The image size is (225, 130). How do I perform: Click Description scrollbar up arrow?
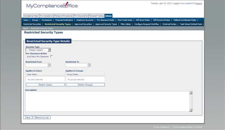(190, 93)
